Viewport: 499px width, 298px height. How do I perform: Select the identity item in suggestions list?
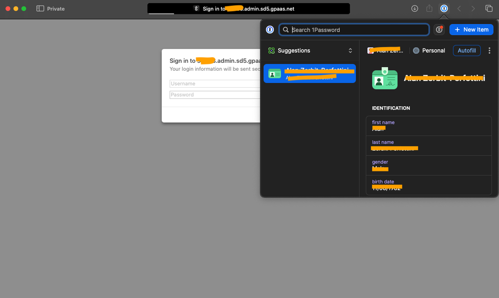tap(310, 74)
